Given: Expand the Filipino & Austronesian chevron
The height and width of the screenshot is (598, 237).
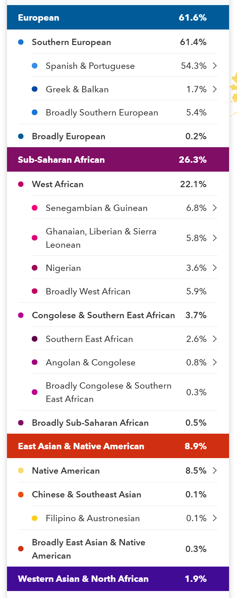Looking at the screenshot, I should pyautogui.click(x=215, y=518).
